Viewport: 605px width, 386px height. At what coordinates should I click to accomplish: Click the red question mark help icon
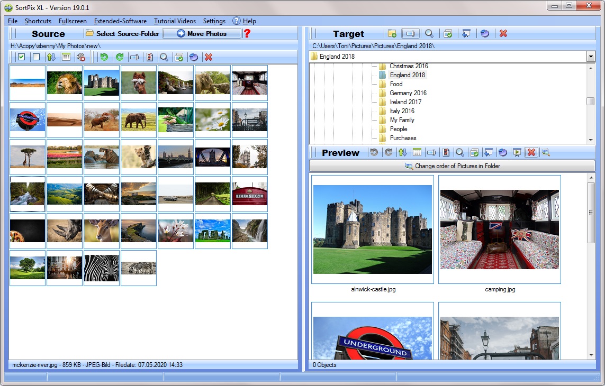[x=247, y=33]
